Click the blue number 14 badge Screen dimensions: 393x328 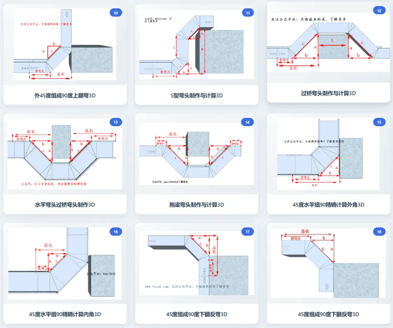(x=248, y=122)
